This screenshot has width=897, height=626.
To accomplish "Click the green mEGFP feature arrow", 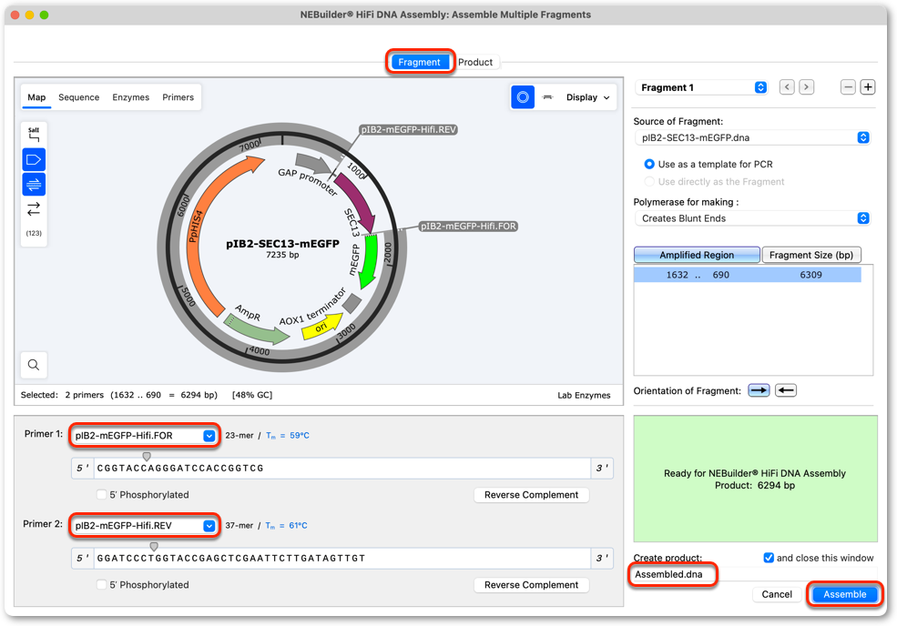I will [x=369, y=260].
